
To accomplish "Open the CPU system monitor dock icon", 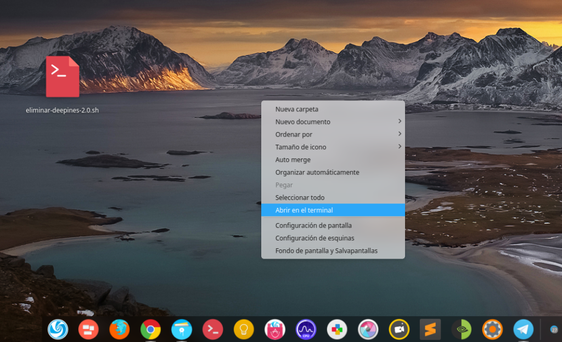I will 306,329.
